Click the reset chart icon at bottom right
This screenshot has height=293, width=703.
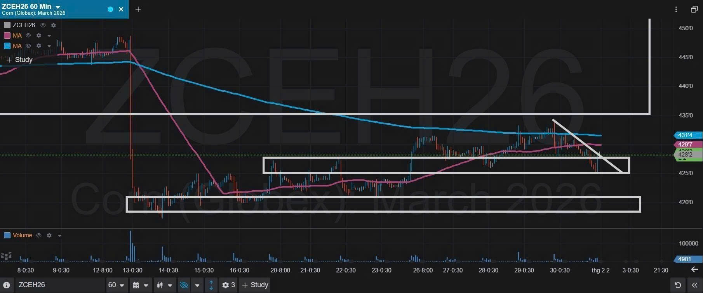[678, 285]
